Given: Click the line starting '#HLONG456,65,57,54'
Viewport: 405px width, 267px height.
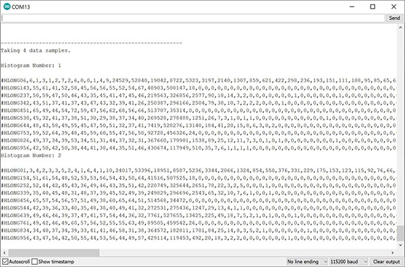Looking at the screenshot, I should (198, 200).
